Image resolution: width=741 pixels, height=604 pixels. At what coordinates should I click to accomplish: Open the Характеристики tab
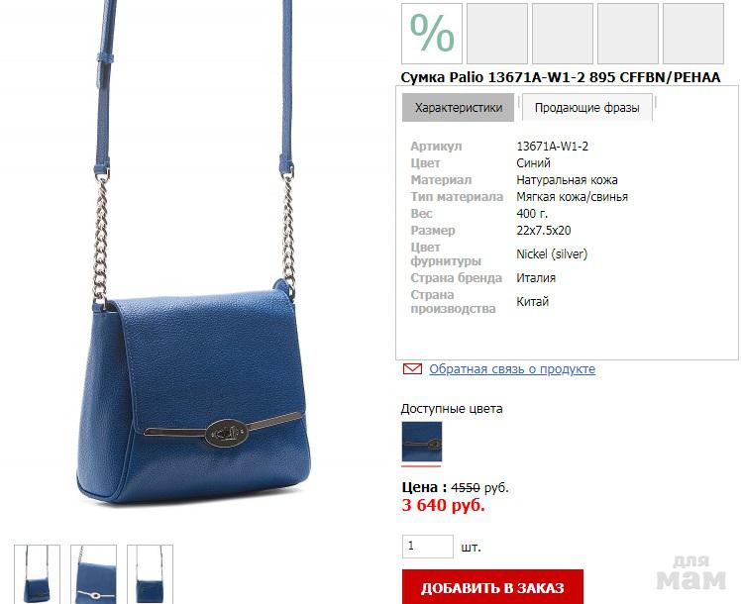(458, 108)
